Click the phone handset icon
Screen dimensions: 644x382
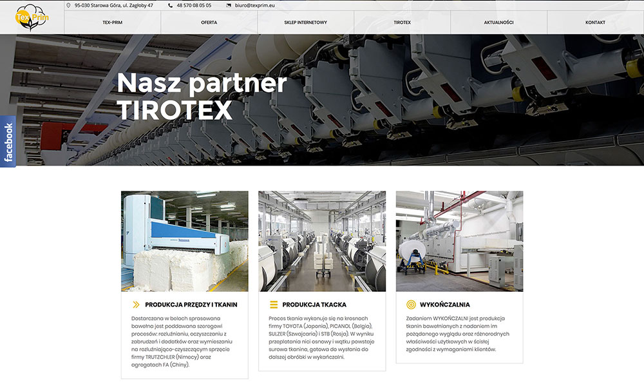click(x=171, y=5)
